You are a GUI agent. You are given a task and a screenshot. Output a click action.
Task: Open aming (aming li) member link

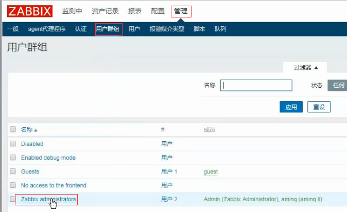click(302, 199)
